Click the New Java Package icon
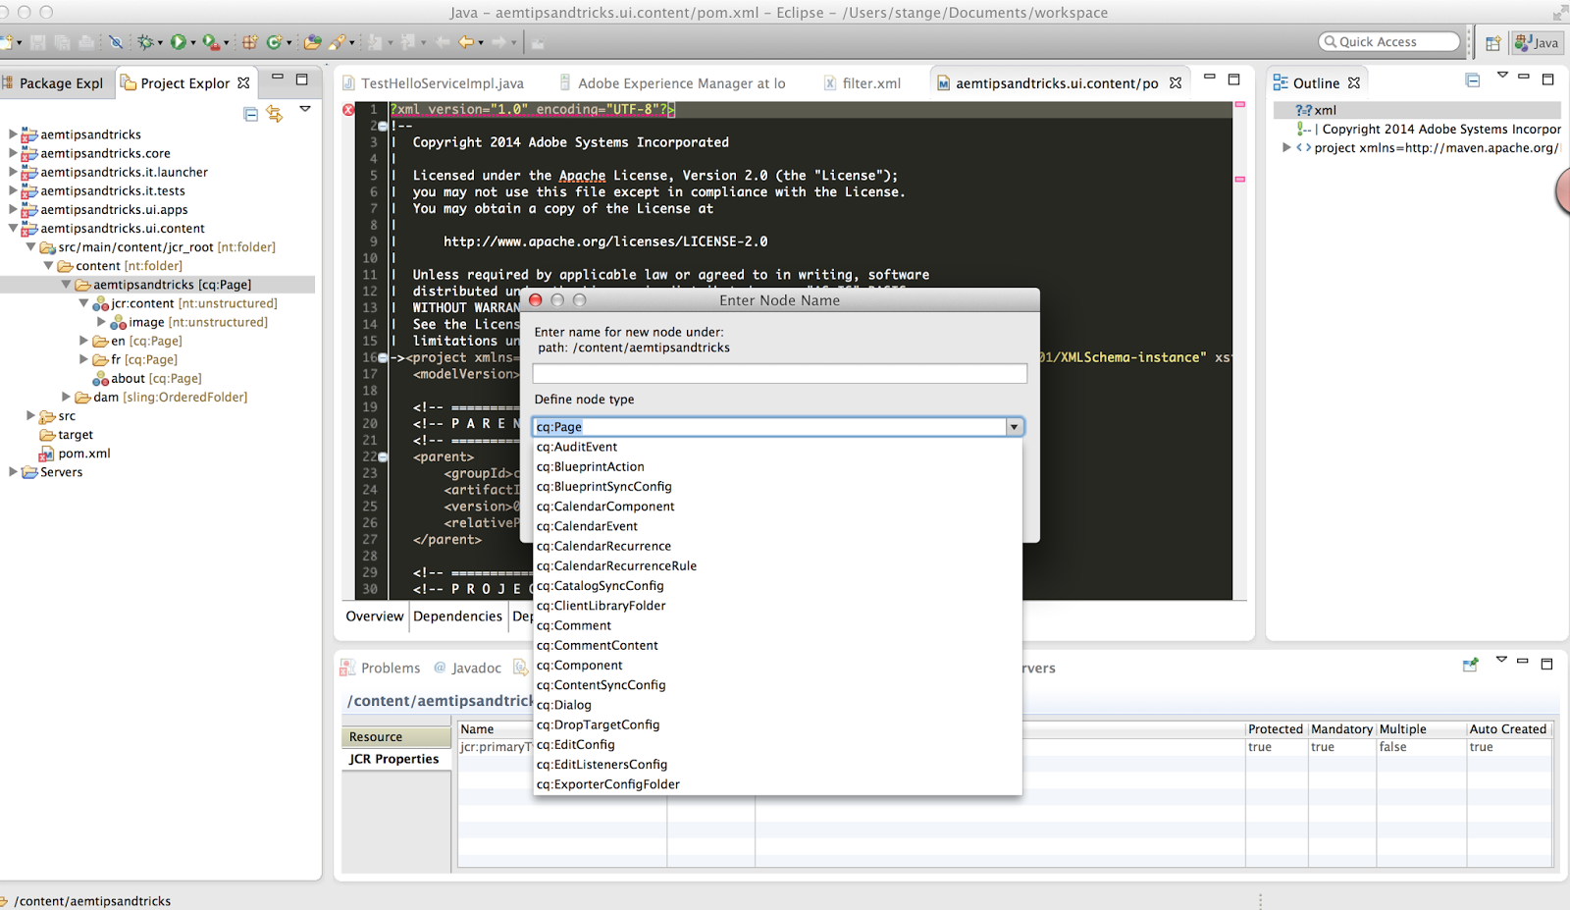Screen dimensions: 1570x910 click(250, 42)
